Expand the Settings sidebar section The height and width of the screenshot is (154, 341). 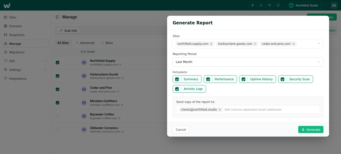[26, 70]
